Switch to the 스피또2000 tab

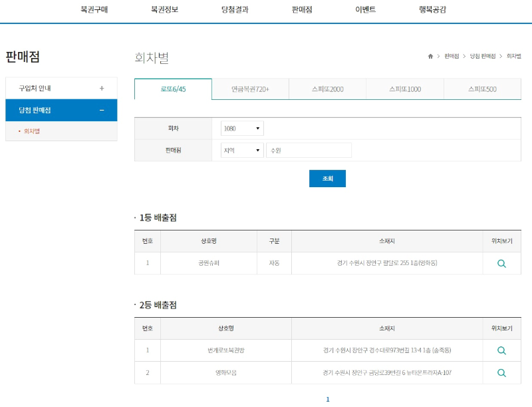pyautogui.click(x=327, y=88)
